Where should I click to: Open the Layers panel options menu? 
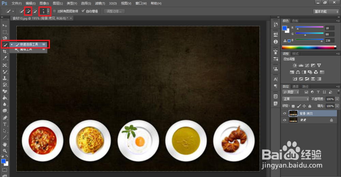click(x=338, y=86)
